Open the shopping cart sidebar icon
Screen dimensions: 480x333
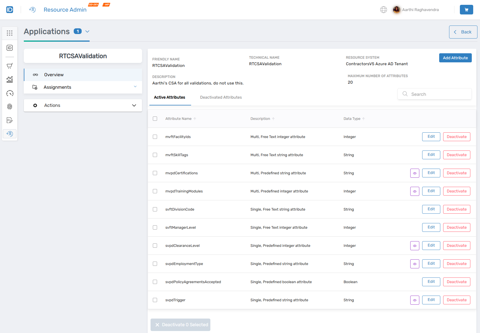(x=9, y=66)
